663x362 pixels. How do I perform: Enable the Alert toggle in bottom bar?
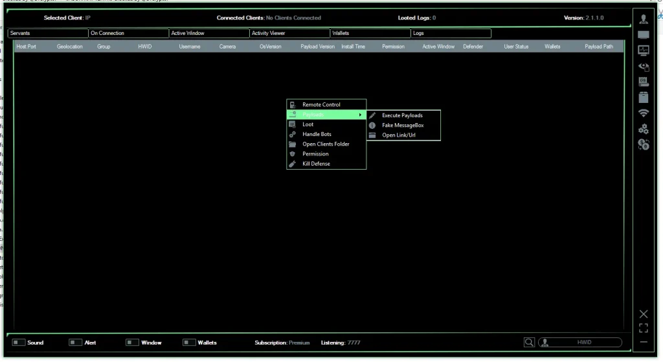(x=76, y=343)
